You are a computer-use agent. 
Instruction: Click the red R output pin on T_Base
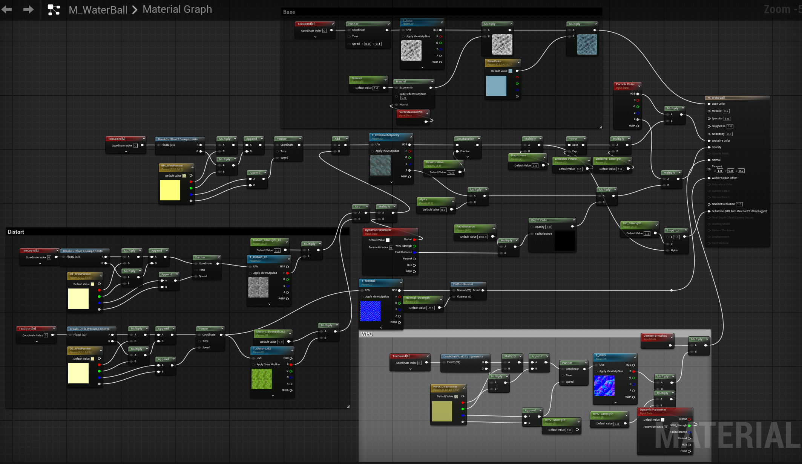tap(440, 37)
